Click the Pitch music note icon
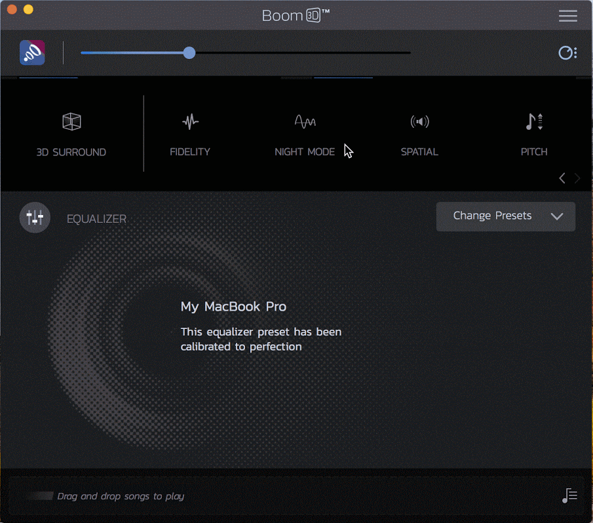 click(x=534, y=121)
